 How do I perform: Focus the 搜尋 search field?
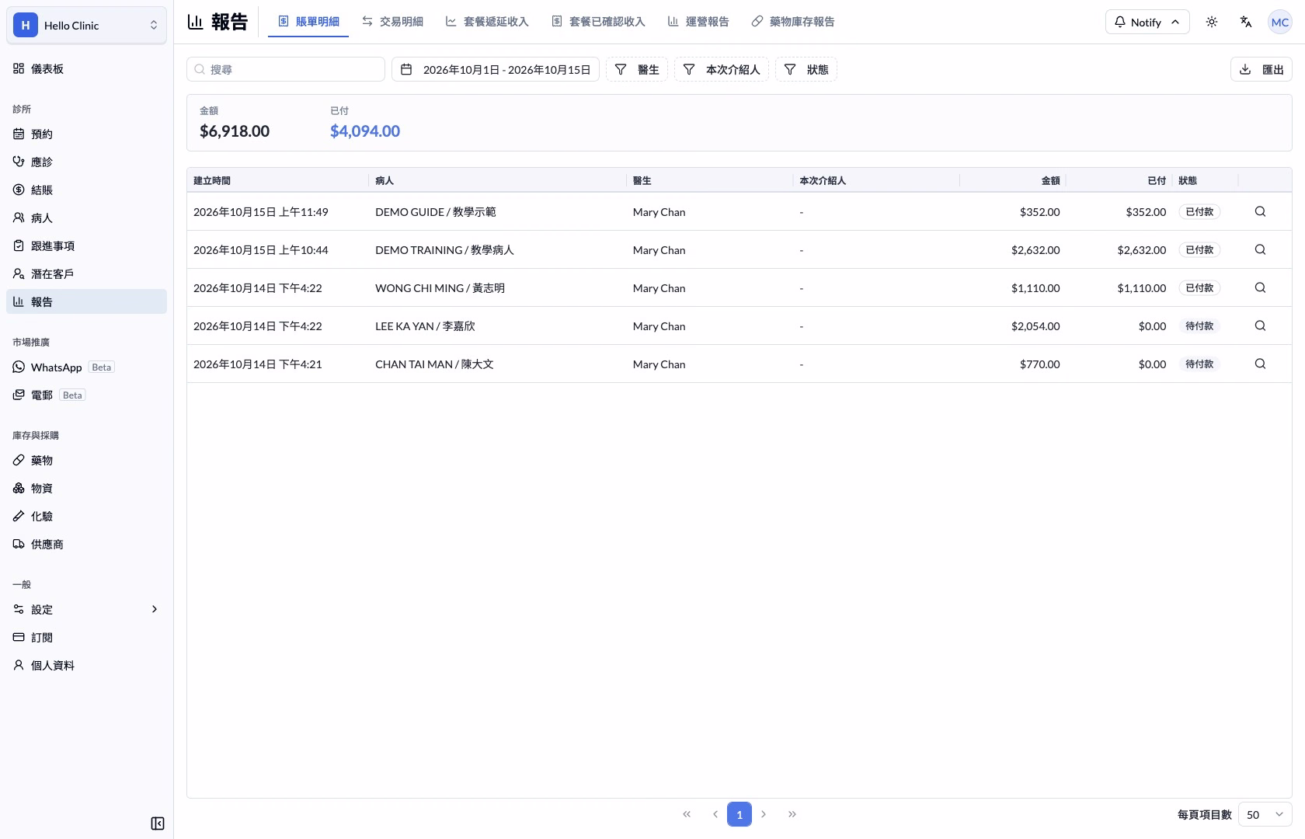[x=286, y=69]
